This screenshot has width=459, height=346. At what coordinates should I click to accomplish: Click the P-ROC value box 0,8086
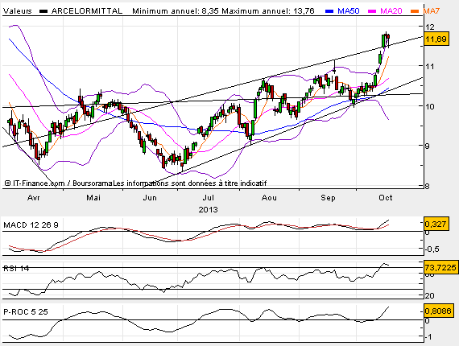point(439,311)
